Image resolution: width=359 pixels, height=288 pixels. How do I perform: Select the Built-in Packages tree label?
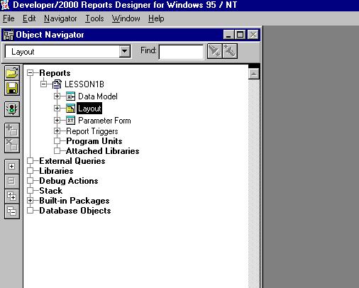click(74, 201)
